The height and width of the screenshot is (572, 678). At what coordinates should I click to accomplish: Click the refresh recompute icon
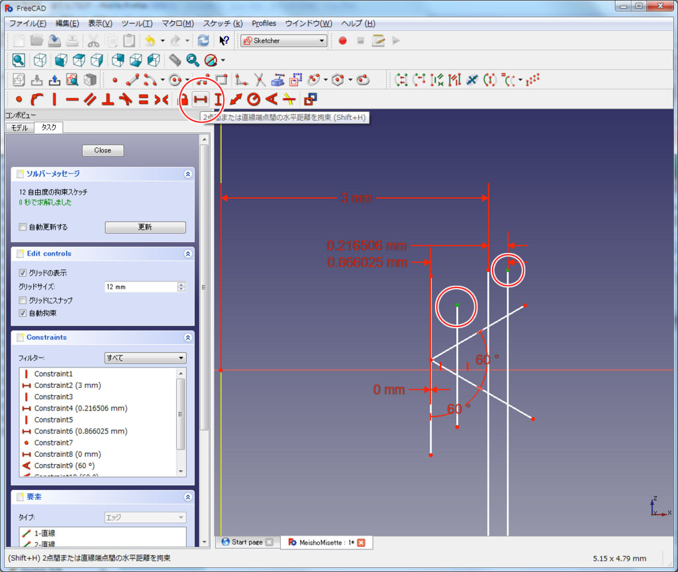tap(203, 40)
